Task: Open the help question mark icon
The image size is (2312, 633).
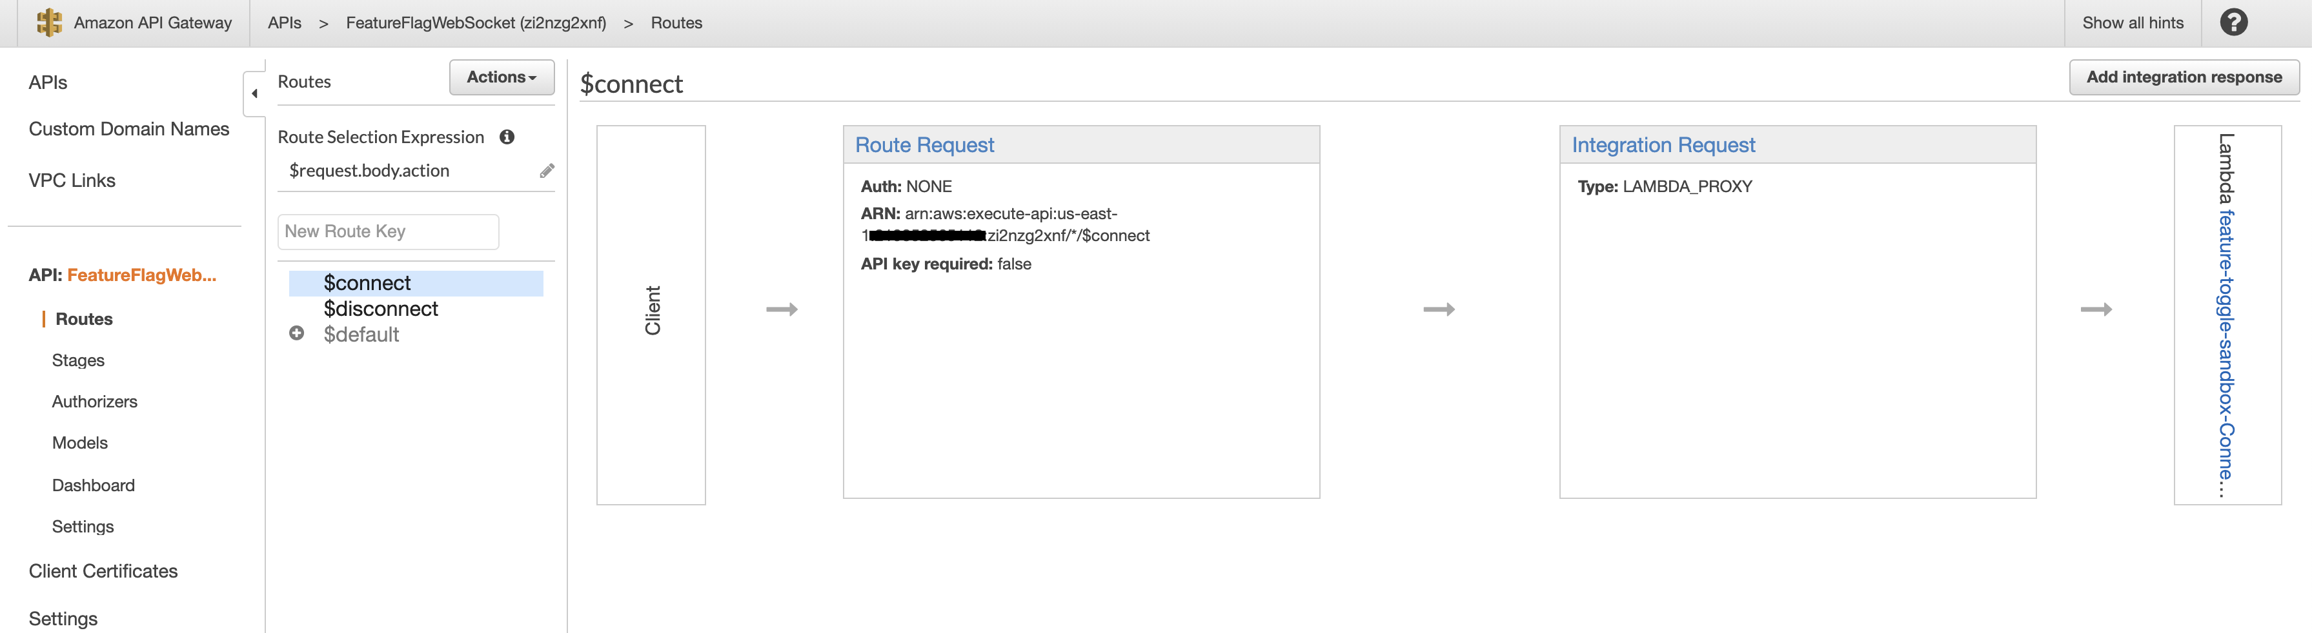Action: tap(2234, 23)
